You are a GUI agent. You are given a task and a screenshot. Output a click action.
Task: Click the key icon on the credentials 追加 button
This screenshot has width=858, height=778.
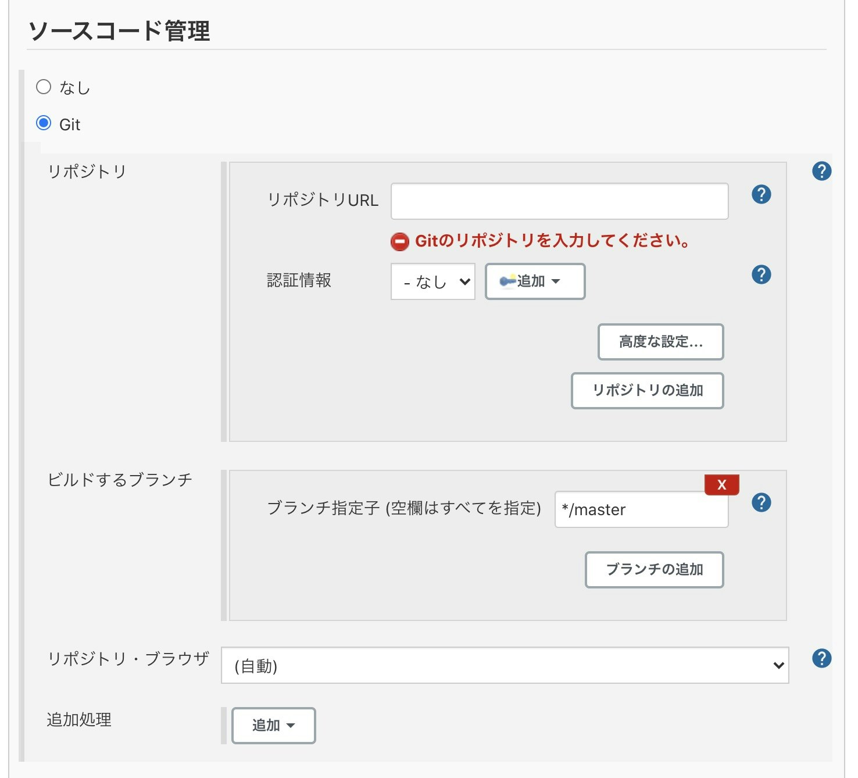click(505, 281)
